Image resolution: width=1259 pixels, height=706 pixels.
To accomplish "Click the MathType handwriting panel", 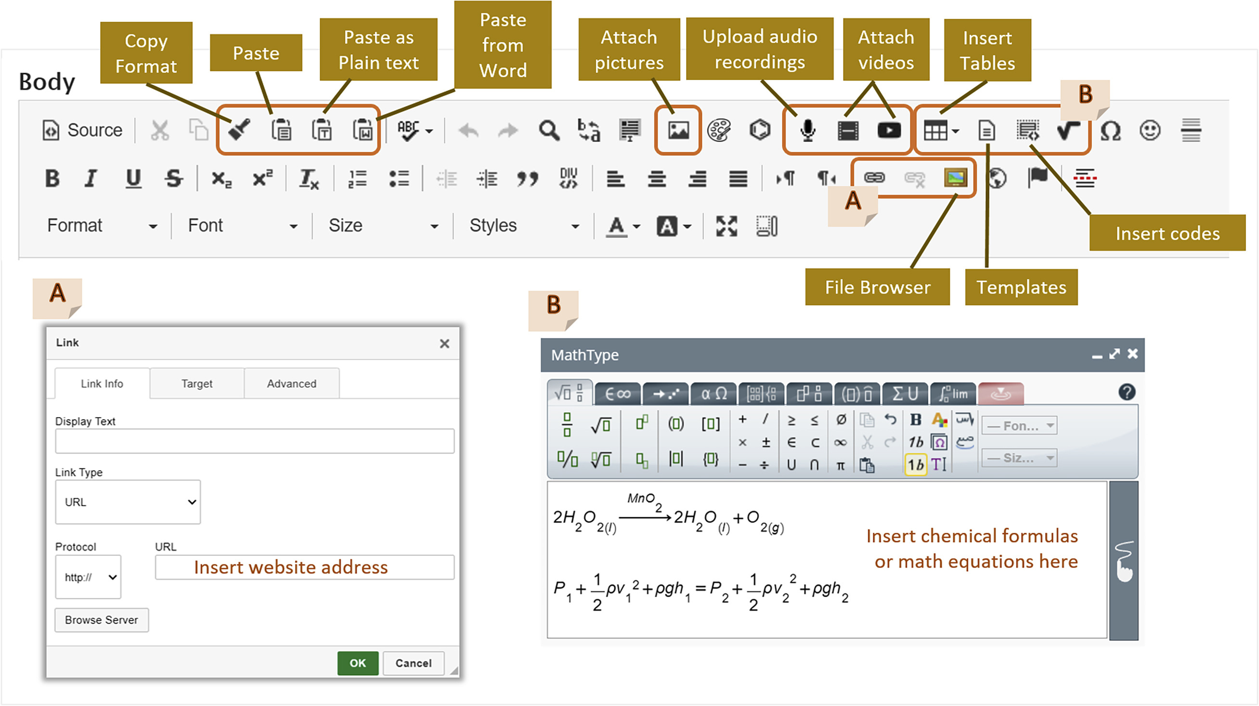I will coord(1124,561).
